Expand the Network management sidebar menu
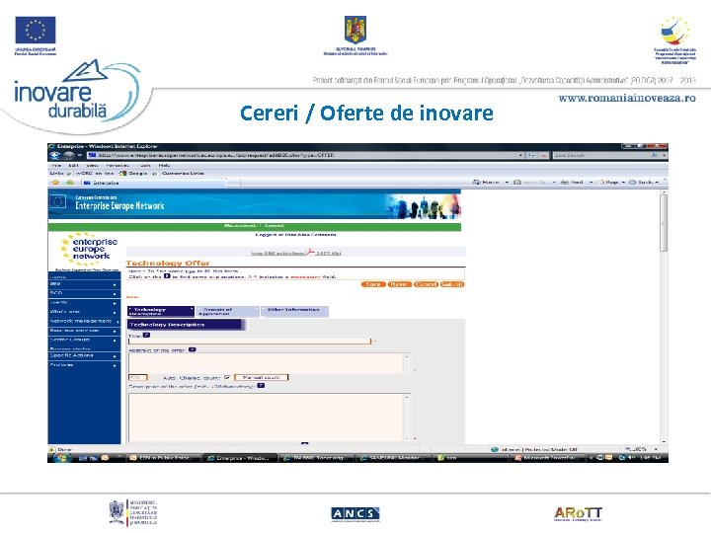The image size is (711, 533). coord(84,322)
